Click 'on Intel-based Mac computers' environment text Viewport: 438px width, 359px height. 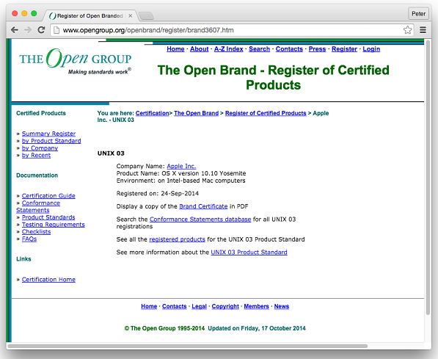[x=202, y=181]
